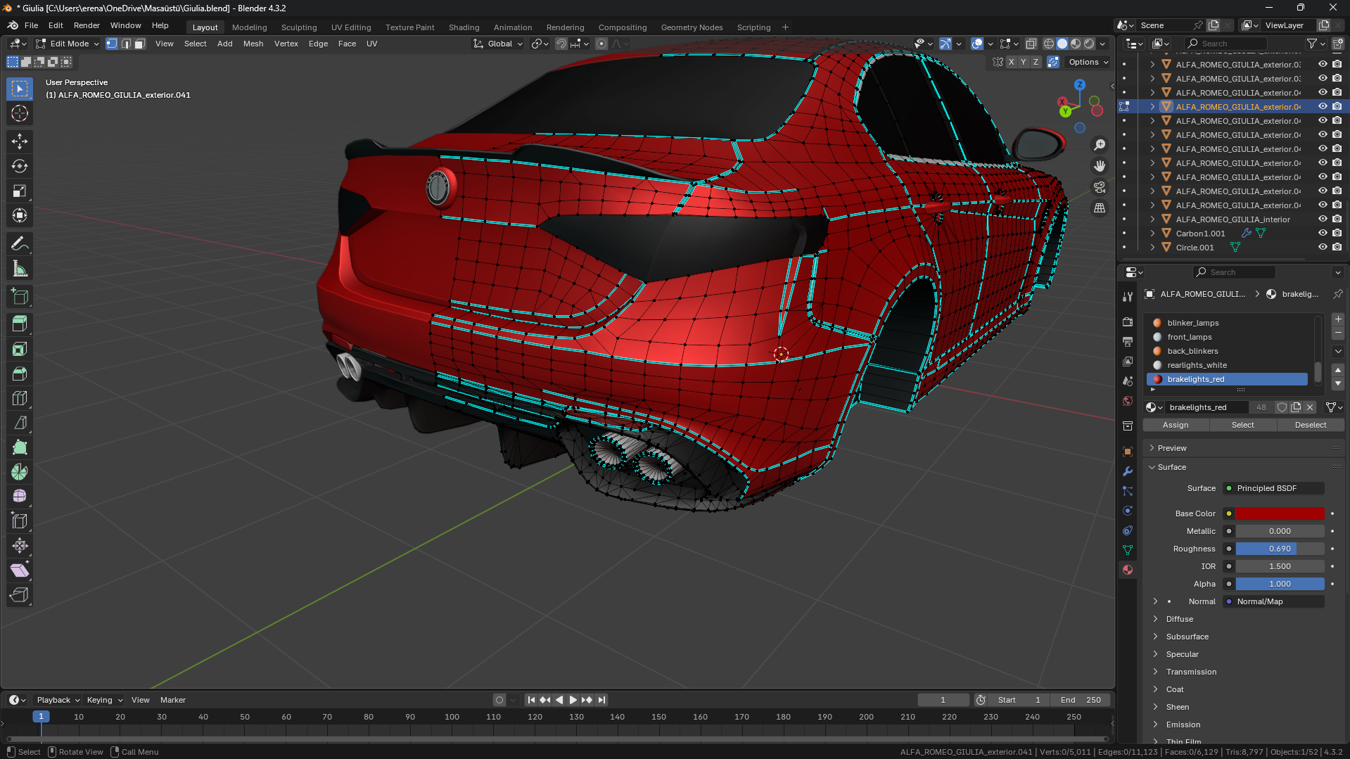Click the red Base Color swatch
The width and height of the screenshot is (1350, 759).
1280,514
